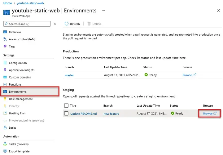Open the more options ellipsis in header
This screenshot has width=223, height=155.
click(x=104, y=11)
